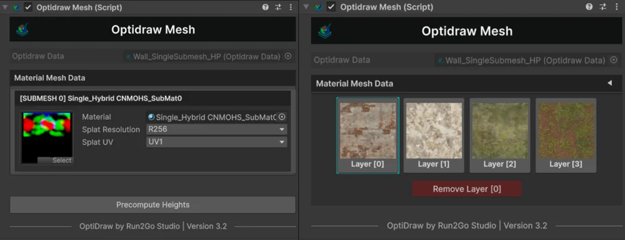Click right component script icon in header
Screen dimensions: 625x240
pos(318,7)
